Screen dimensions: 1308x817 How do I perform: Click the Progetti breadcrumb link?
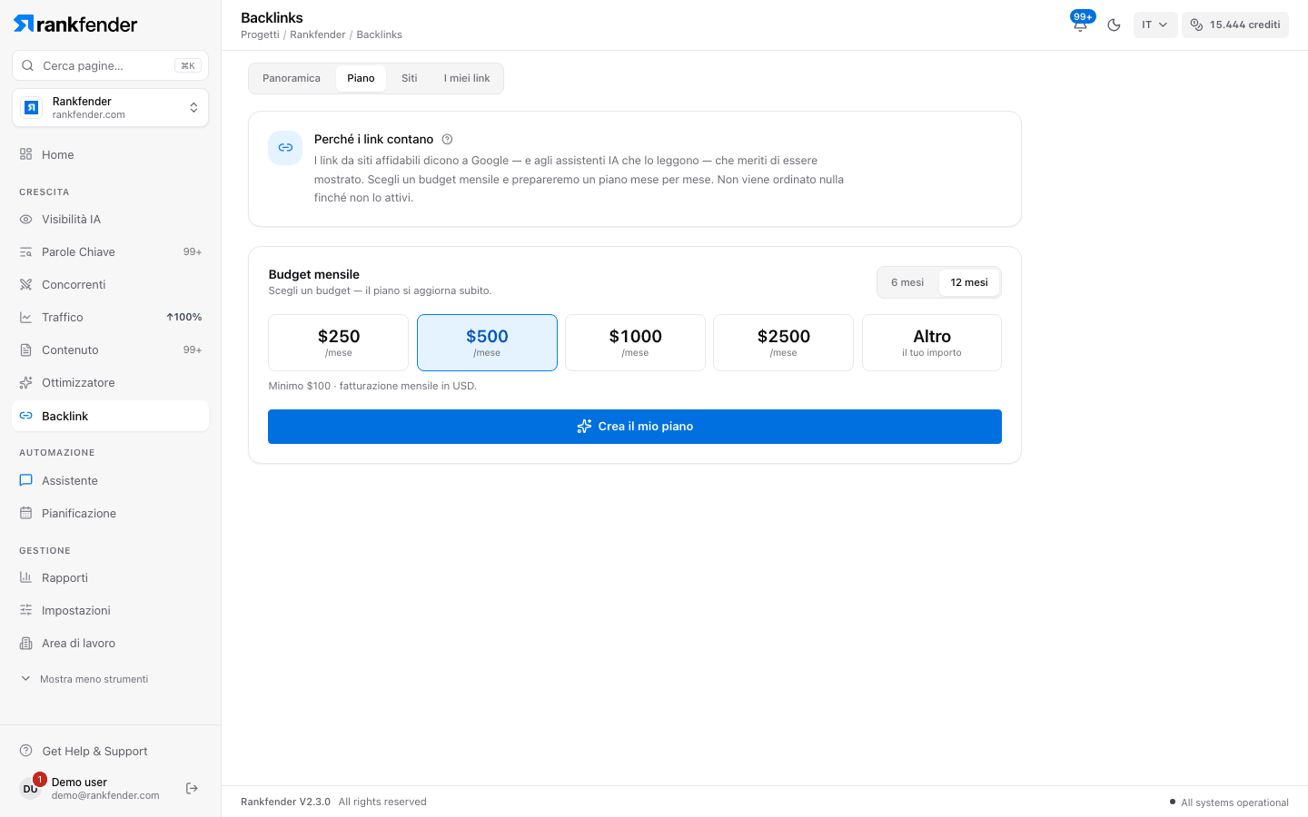pyautogui.click(x=260, y=34)
